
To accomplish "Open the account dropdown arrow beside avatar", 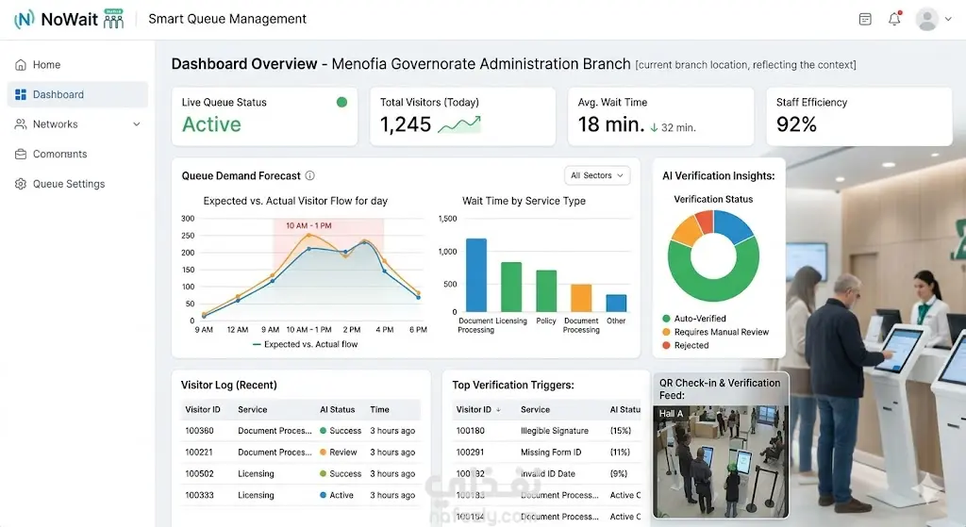I will [948, 19].
